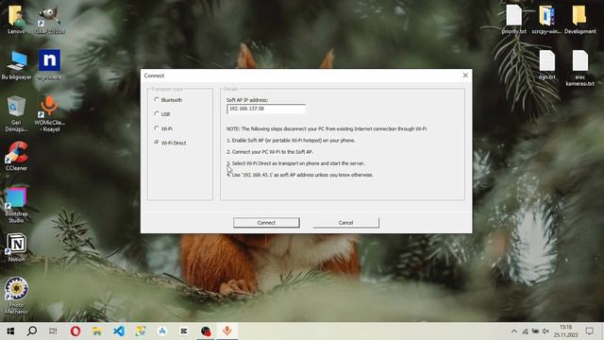Open the Windows Start menu
This screenshot has width=604, height=340.
click(x=10, y=331)
